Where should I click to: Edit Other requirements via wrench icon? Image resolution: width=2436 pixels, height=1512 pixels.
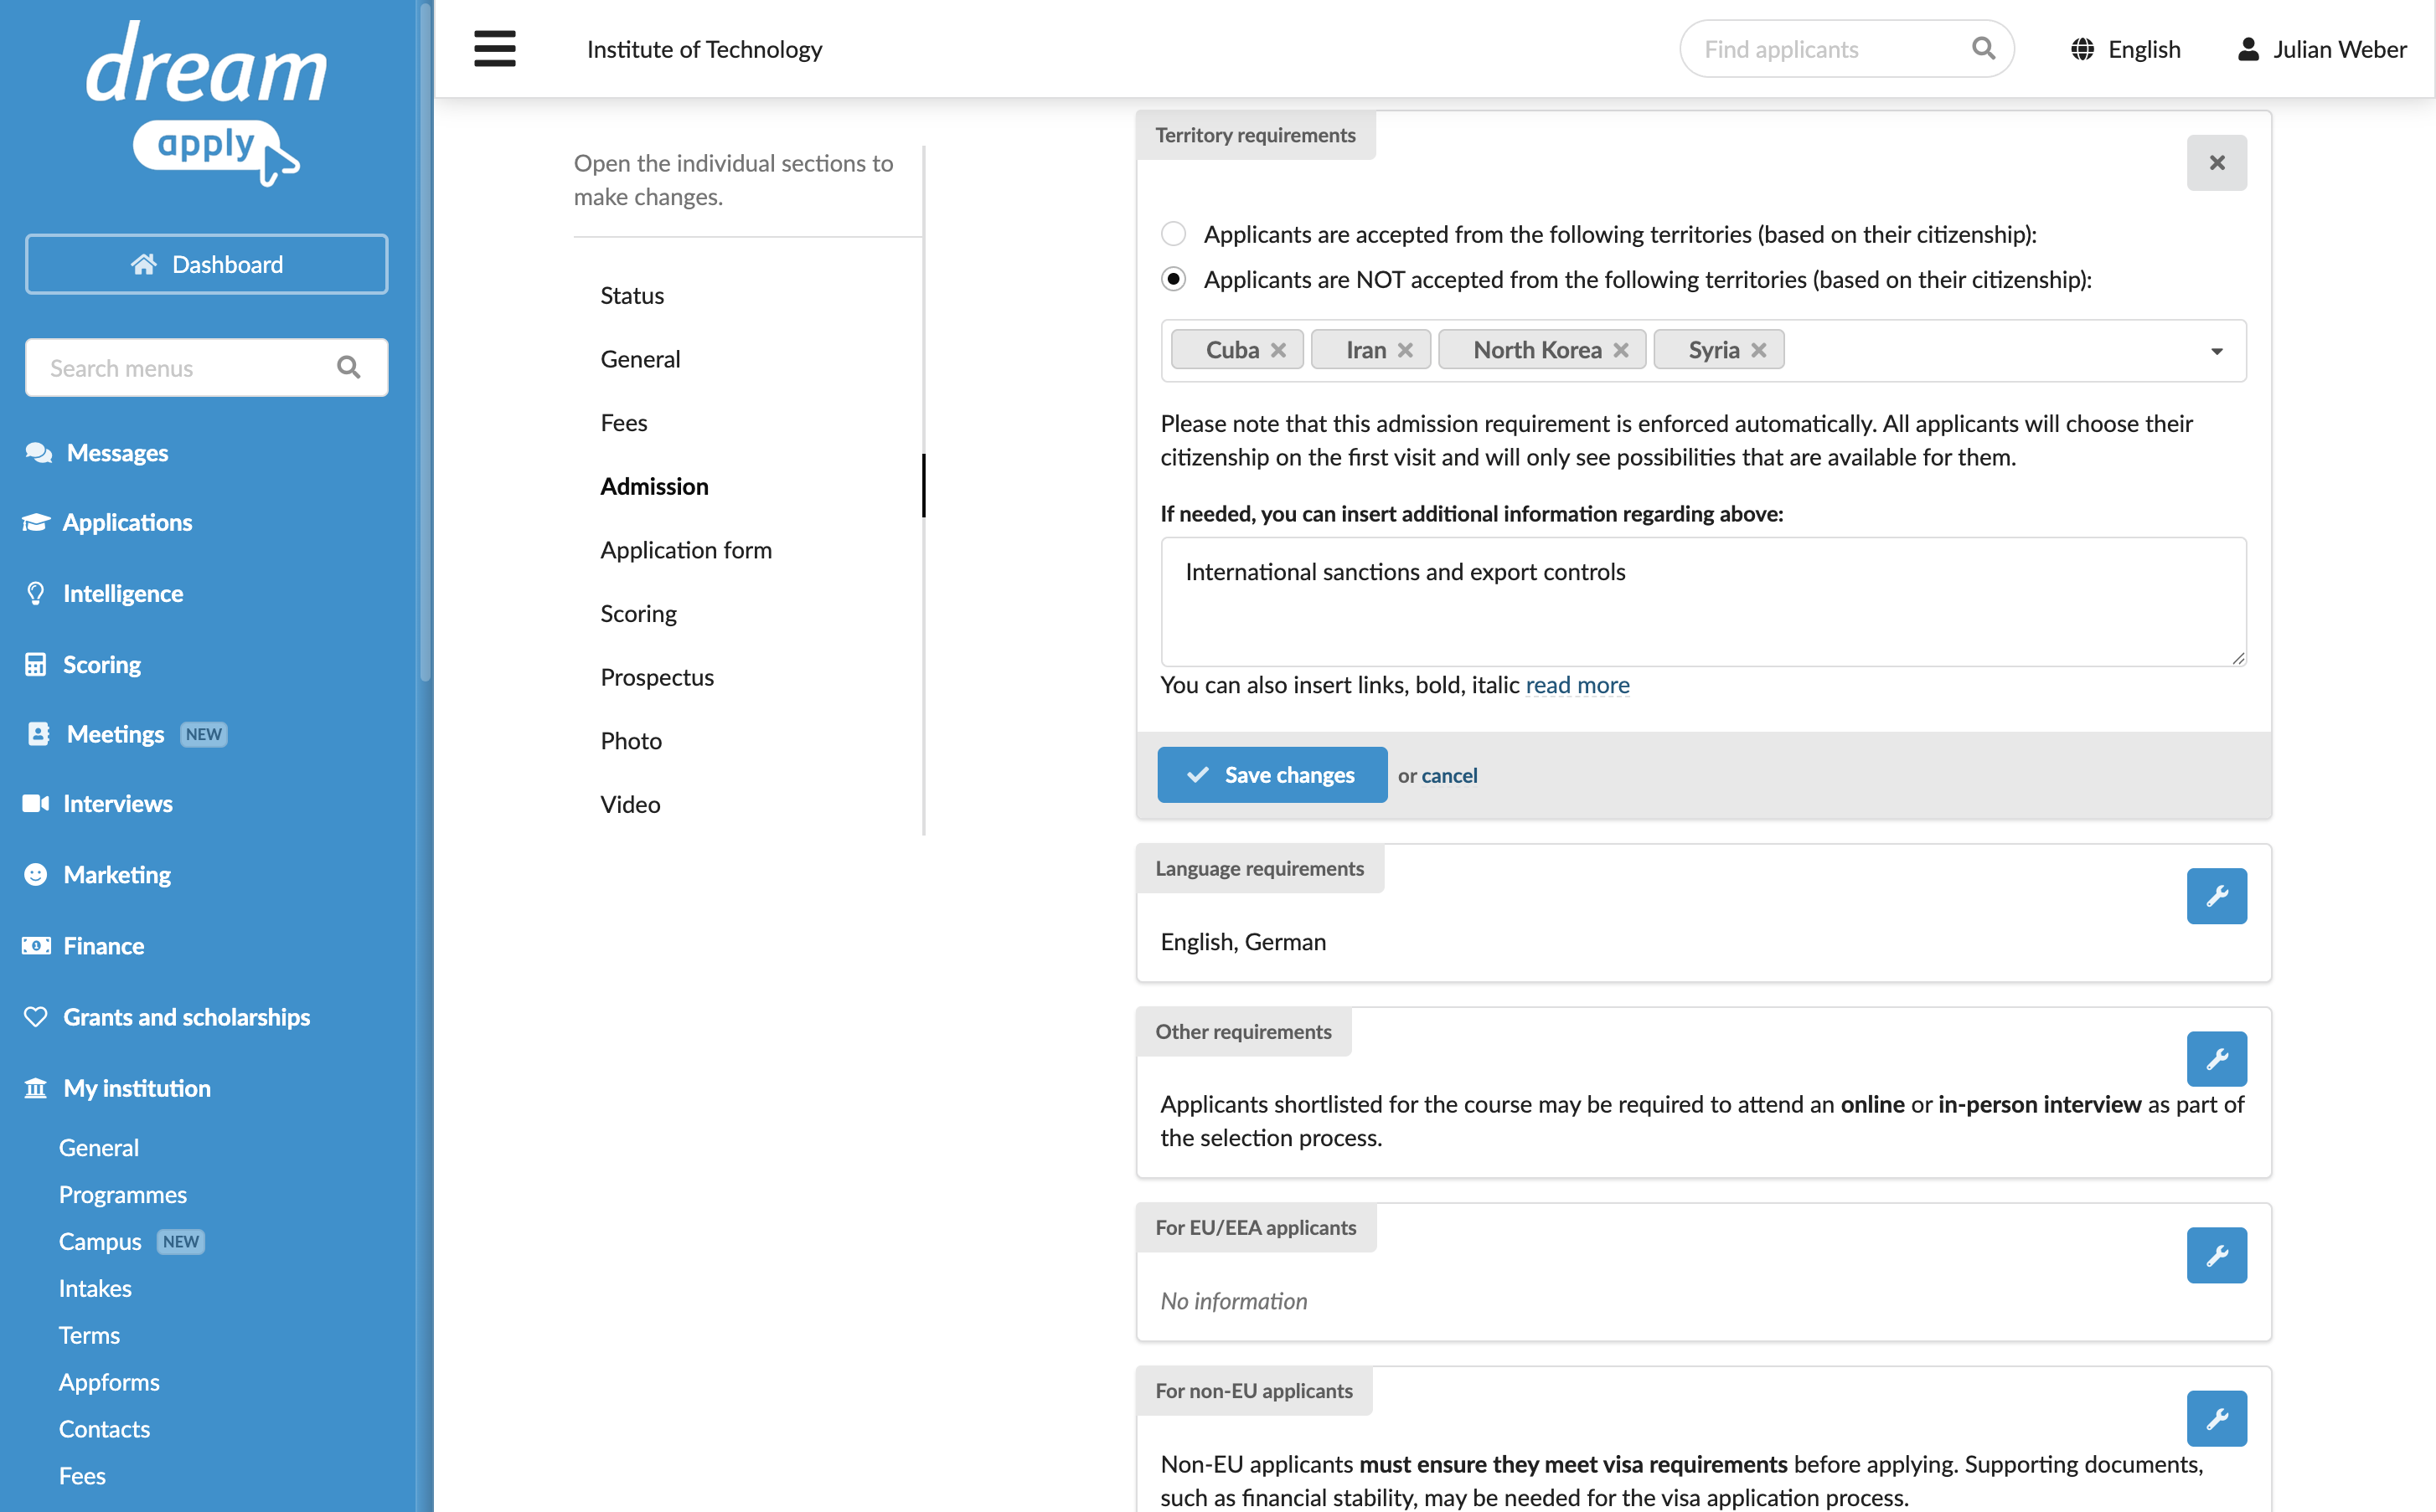2216,1059
